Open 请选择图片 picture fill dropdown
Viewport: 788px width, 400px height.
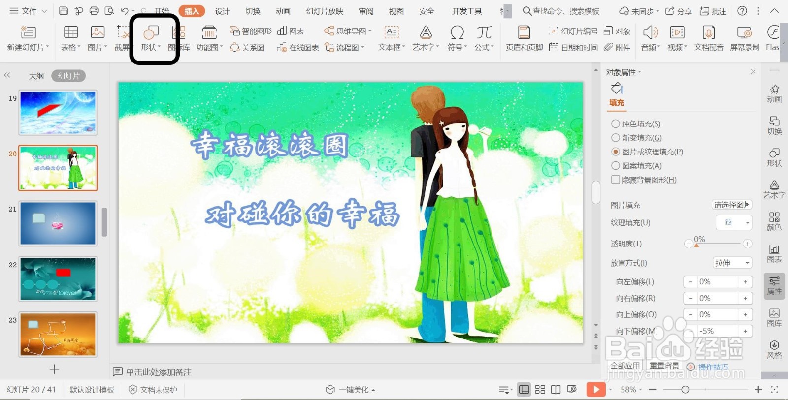pyautogui.click(x=732, y=205)
